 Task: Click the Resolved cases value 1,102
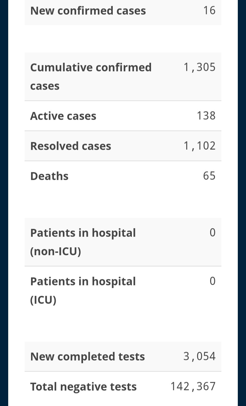[x=200, y=146]
